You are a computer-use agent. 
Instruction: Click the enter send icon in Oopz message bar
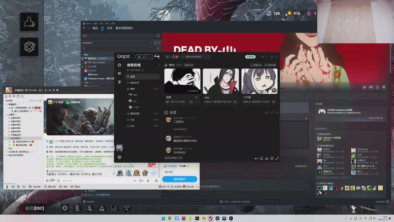pos(256,158)
